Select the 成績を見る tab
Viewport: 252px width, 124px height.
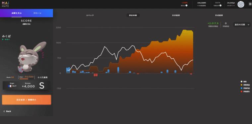click(x=17, y=13)
